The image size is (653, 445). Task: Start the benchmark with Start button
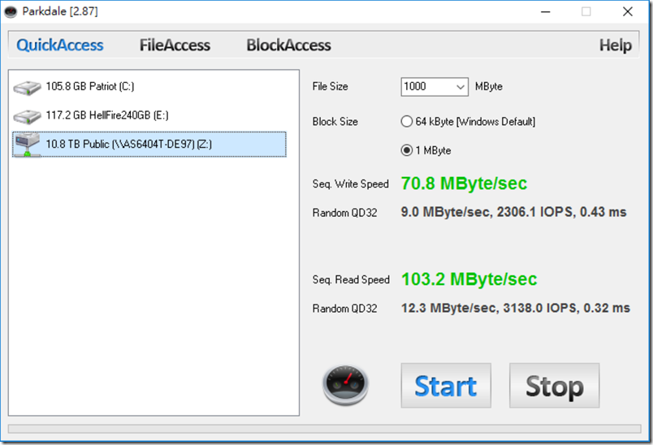tap(446, 386)
